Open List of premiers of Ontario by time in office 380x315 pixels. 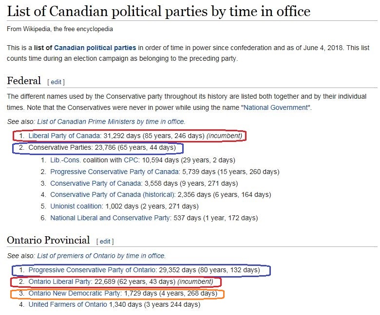tap(101, 256)
